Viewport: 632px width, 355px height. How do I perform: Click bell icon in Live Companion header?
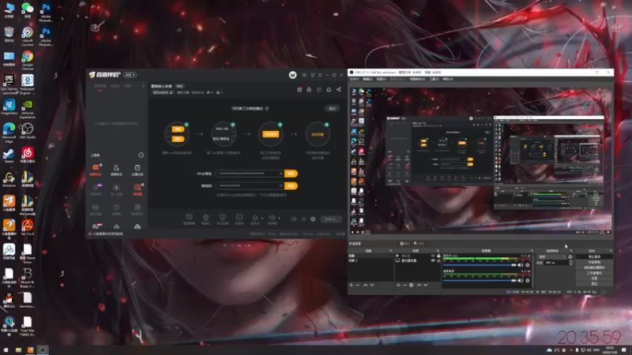(329, 89)
